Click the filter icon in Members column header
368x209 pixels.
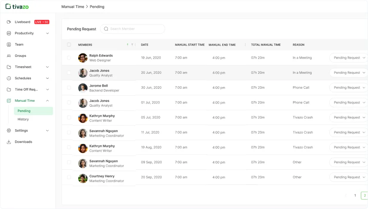click(x=132, y=45)
